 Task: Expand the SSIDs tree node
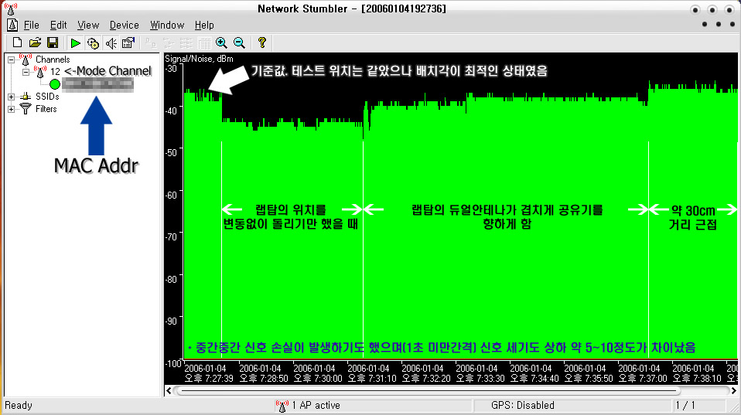[11, 97]
